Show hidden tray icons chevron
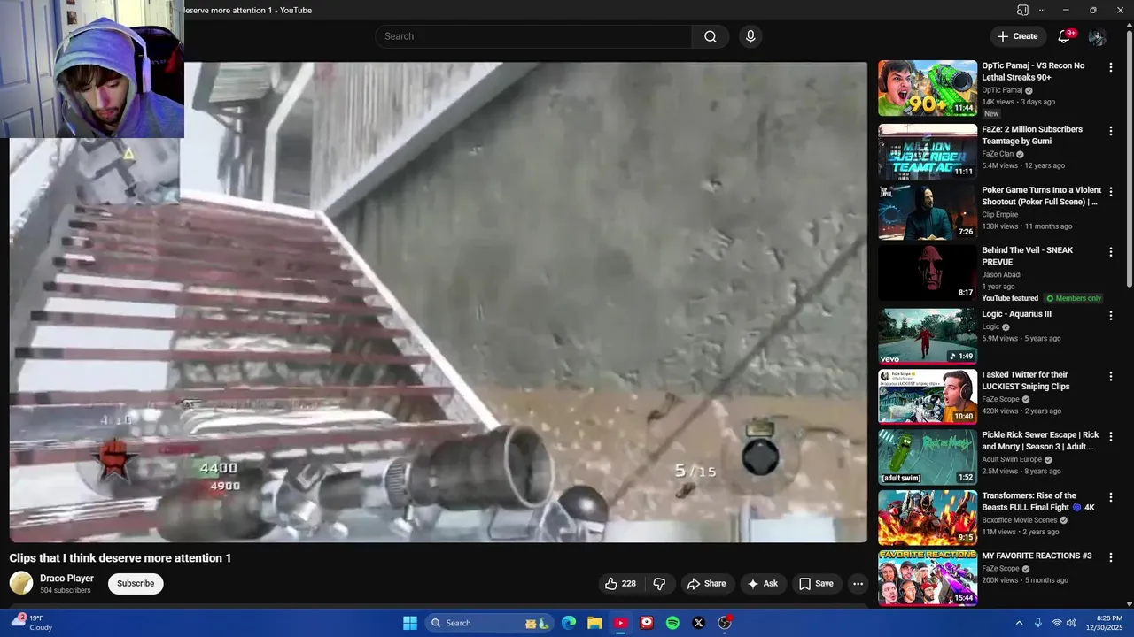Viewport: 1134px width, 637px height. coord(1019,623)
